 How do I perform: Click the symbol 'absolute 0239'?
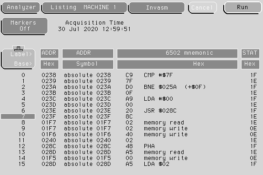pos(87,81)
